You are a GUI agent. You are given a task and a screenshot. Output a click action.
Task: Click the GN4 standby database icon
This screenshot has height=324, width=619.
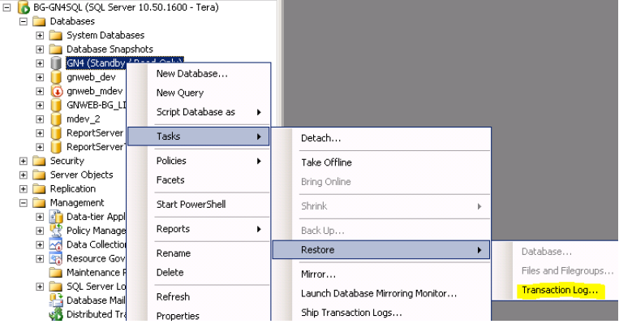(56, 63)
